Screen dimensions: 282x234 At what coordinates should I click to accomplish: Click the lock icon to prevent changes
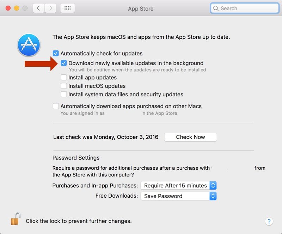point(15,219)
